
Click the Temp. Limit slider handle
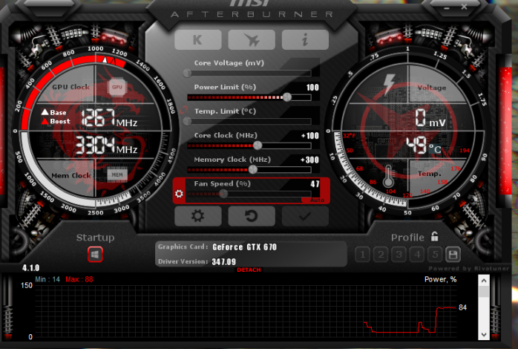pyautogui.click(x=187, y=121)
